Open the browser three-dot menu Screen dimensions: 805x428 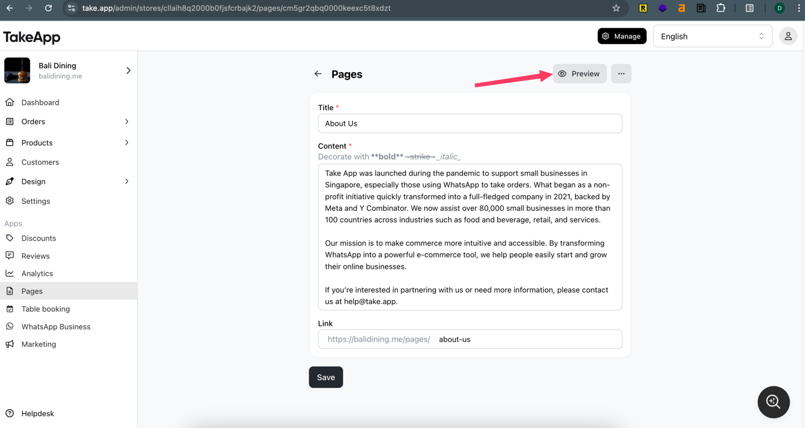798,8
